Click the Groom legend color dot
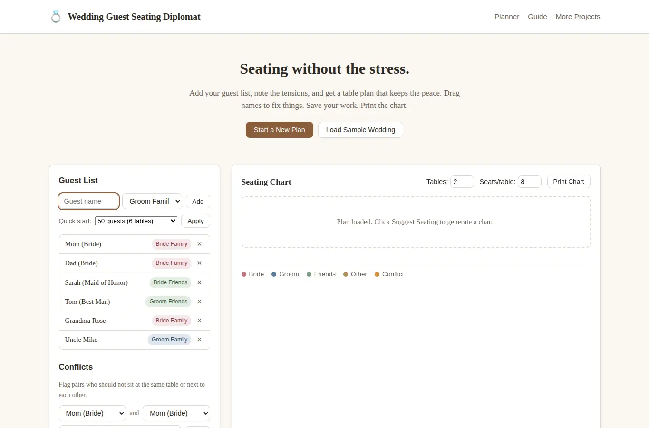The image size is (649, 428). coord(274,274)
